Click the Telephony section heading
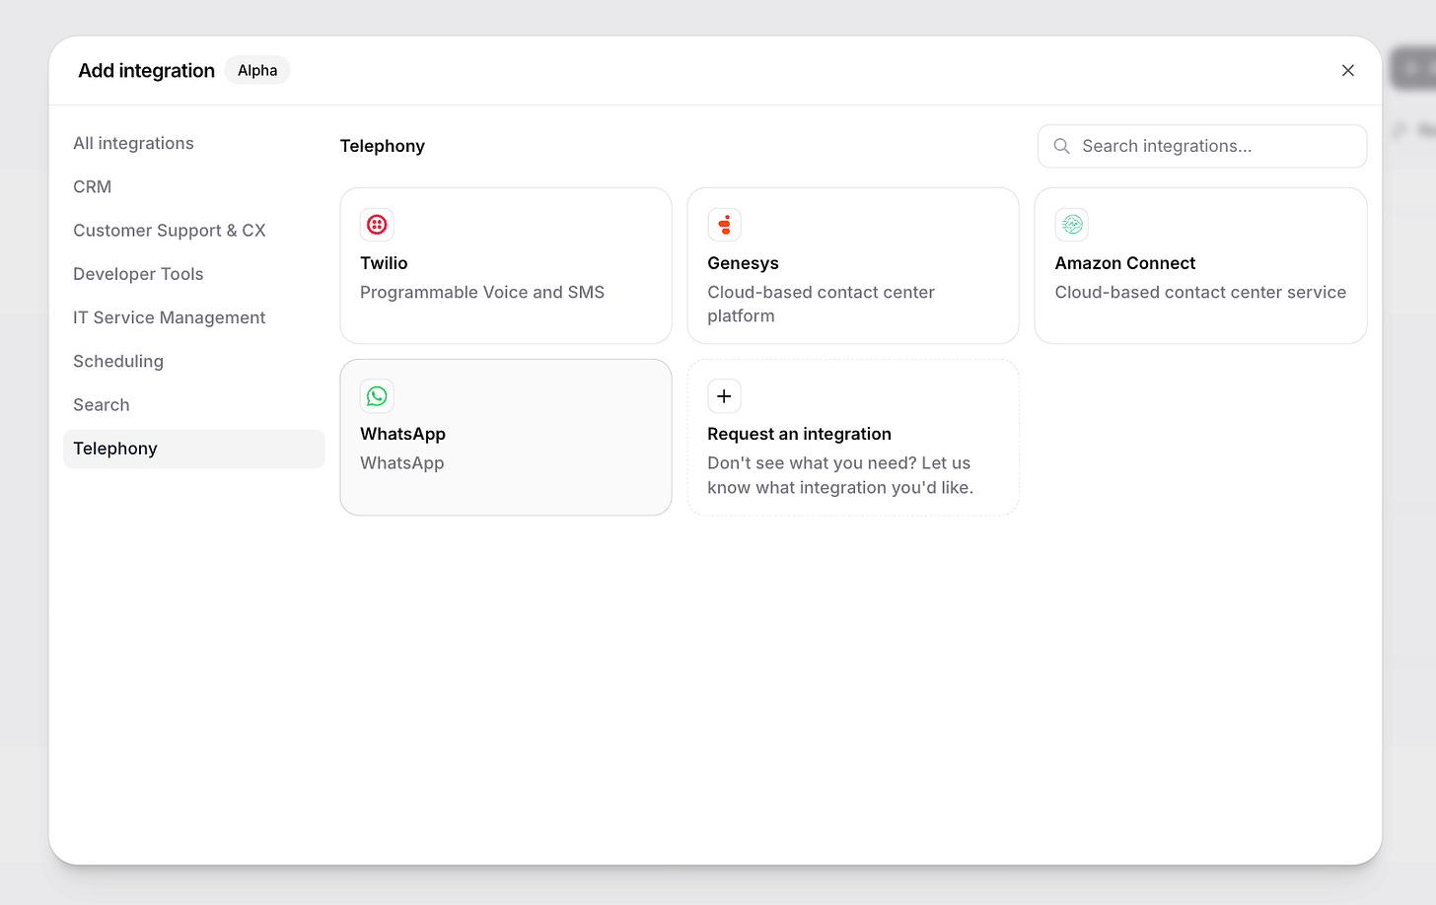1436x905 pixels. pyautogui.click(x=382, y=146)
